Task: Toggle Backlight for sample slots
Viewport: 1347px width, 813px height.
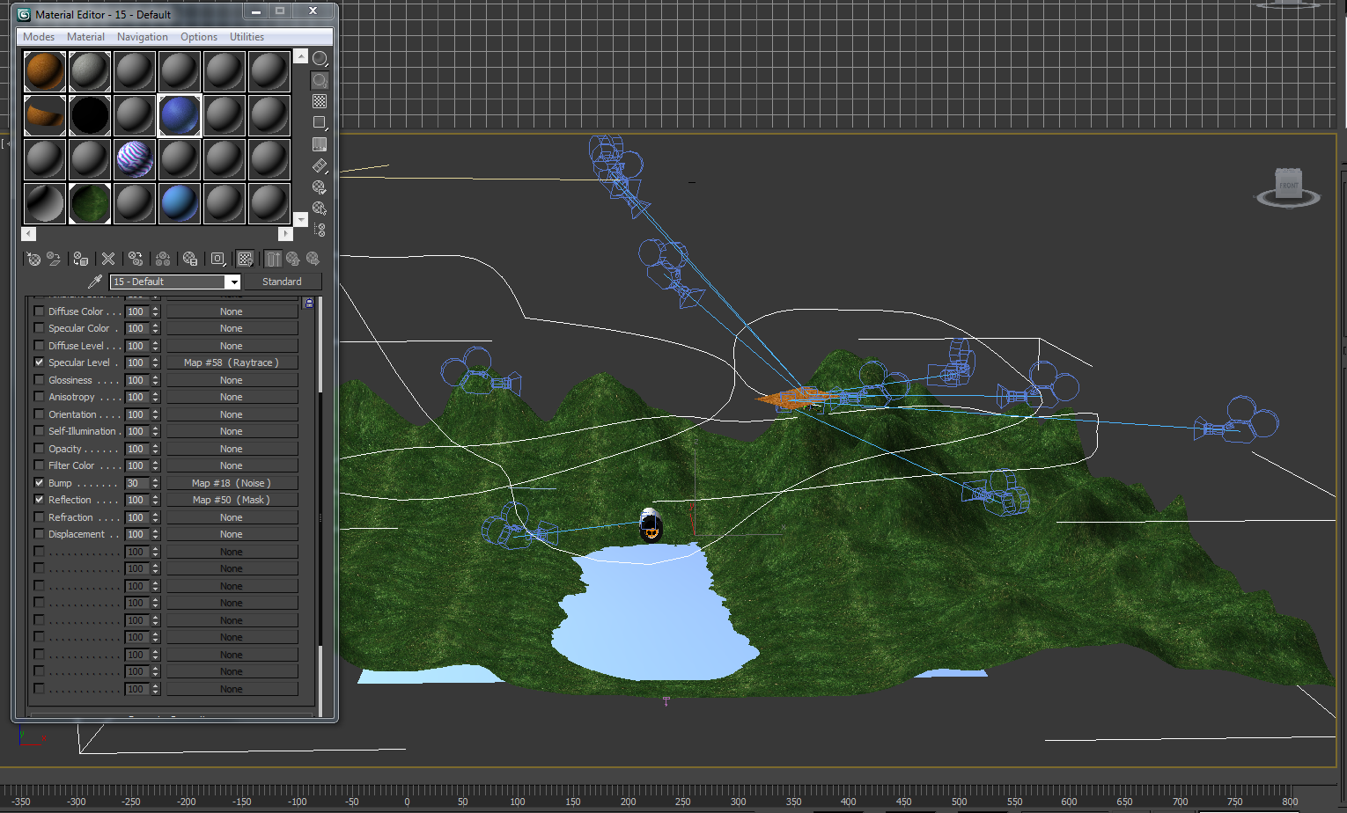Action: click(x=320, y=80)
